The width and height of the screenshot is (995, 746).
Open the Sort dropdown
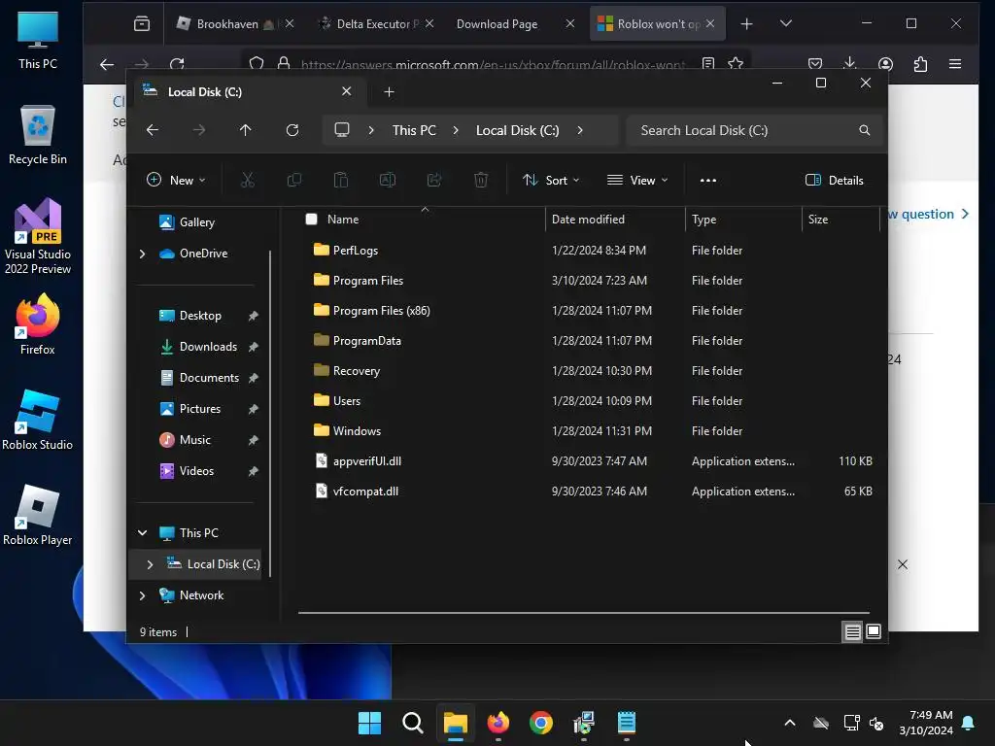551,180
